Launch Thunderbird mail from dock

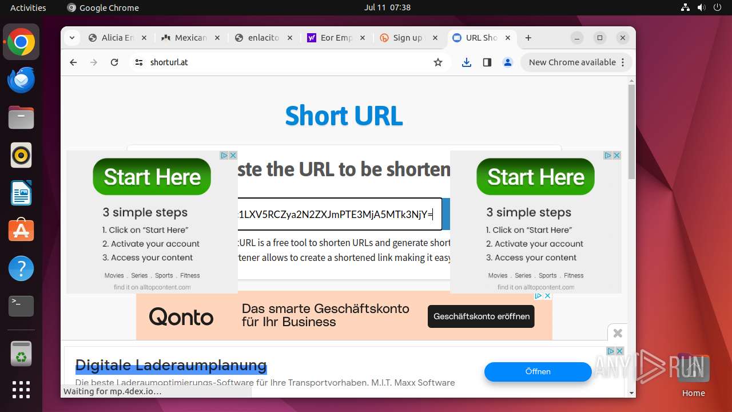[21, 80]
